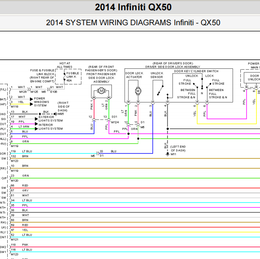
Task: Click the '2014 Infiniti QX50' heading
Action: coord(133,7)
